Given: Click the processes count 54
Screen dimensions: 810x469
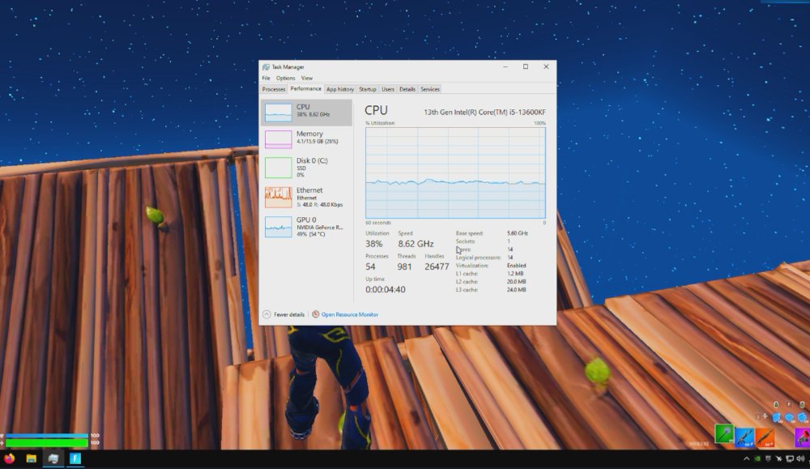Looking at the screenshot, I should click(370, 266).
